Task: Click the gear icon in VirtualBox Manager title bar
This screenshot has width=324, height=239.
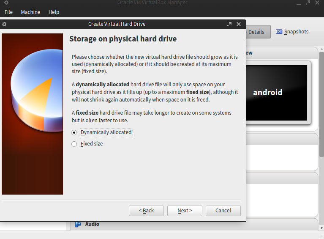Action: click(6, 3)
